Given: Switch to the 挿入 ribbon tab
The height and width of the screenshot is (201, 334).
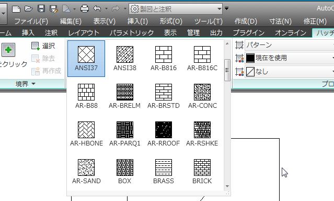Looking at the screenshot, I should click(x=28, y=32).
